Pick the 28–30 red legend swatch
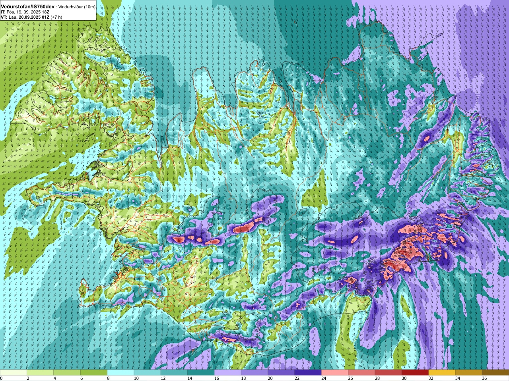 [x=388, y=373]
